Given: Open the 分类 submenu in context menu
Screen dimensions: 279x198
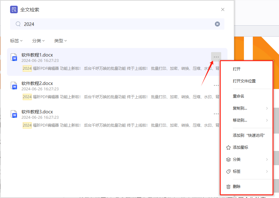Looking at the screenshot, I should pyautogui.click(x=247, y=159).
